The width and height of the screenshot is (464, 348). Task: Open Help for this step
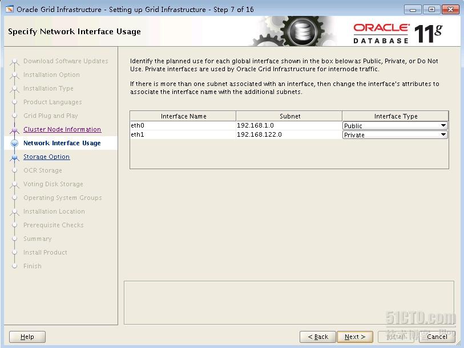point(27,337)
